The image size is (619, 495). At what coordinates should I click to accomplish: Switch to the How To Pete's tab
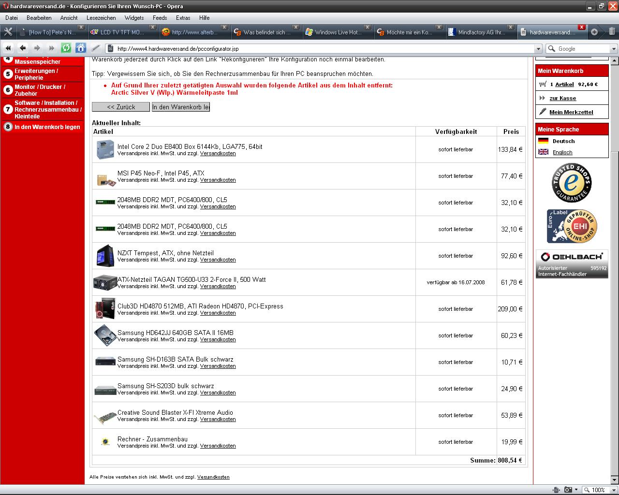coord(52,32)
